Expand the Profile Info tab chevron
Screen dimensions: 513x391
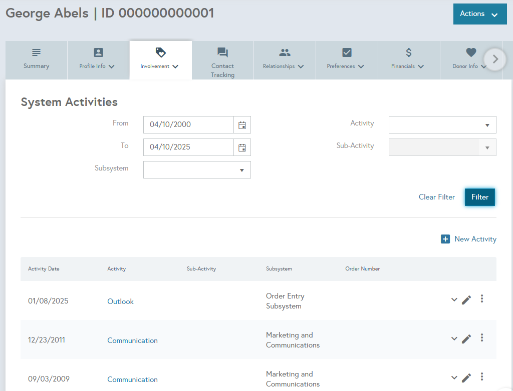tap(111, 66)
